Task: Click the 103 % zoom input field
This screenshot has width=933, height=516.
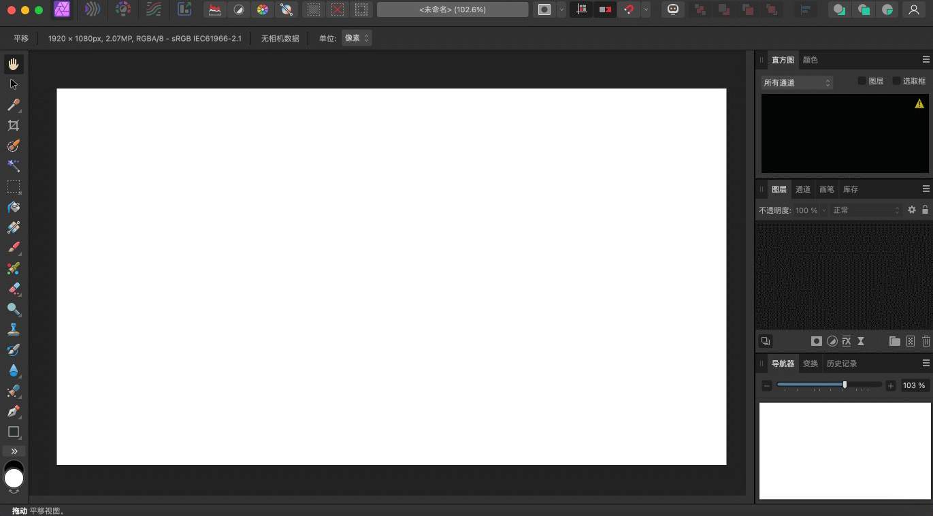Action: click(914, 385)
